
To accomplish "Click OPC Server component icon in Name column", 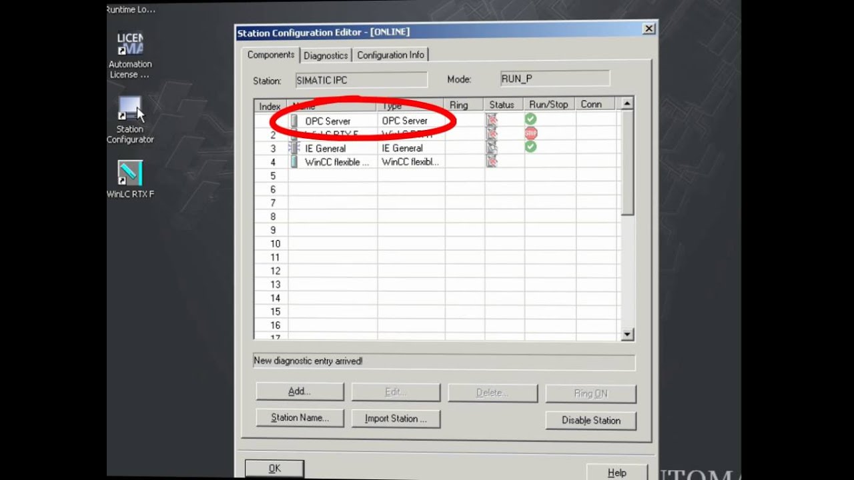I will tap(294, 121).
